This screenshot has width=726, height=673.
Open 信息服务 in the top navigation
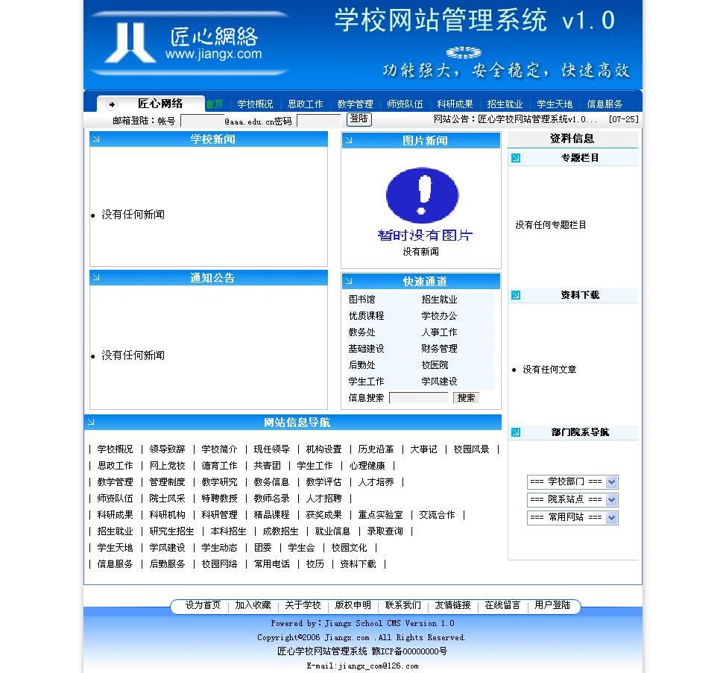[605, 104]
